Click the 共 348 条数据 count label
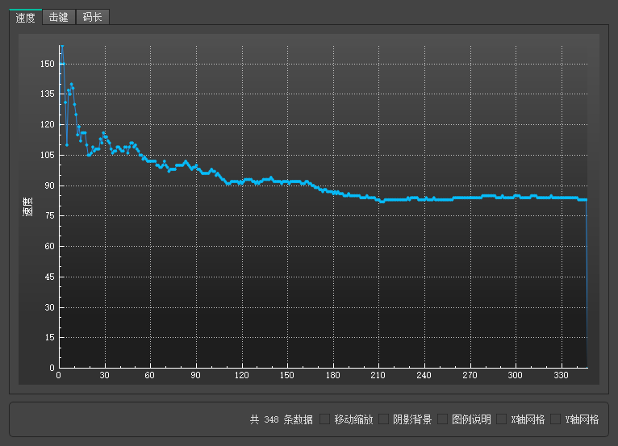The height and width of the screenshot is (446, 618). pyautogui.click(x=281, y=419)
